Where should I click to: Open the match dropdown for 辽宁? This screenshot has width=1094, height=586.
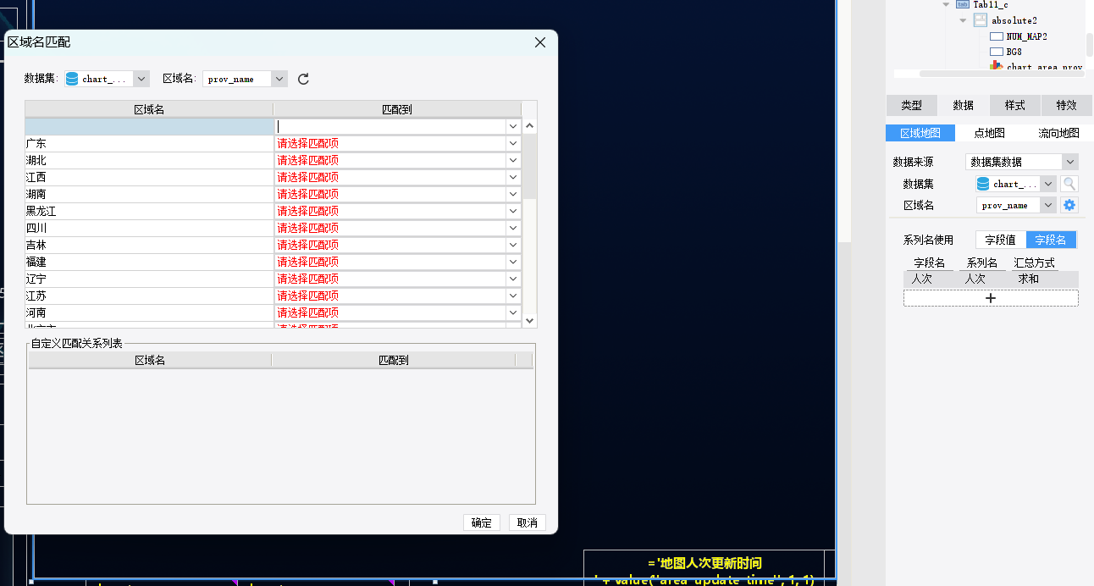point(513,279)
